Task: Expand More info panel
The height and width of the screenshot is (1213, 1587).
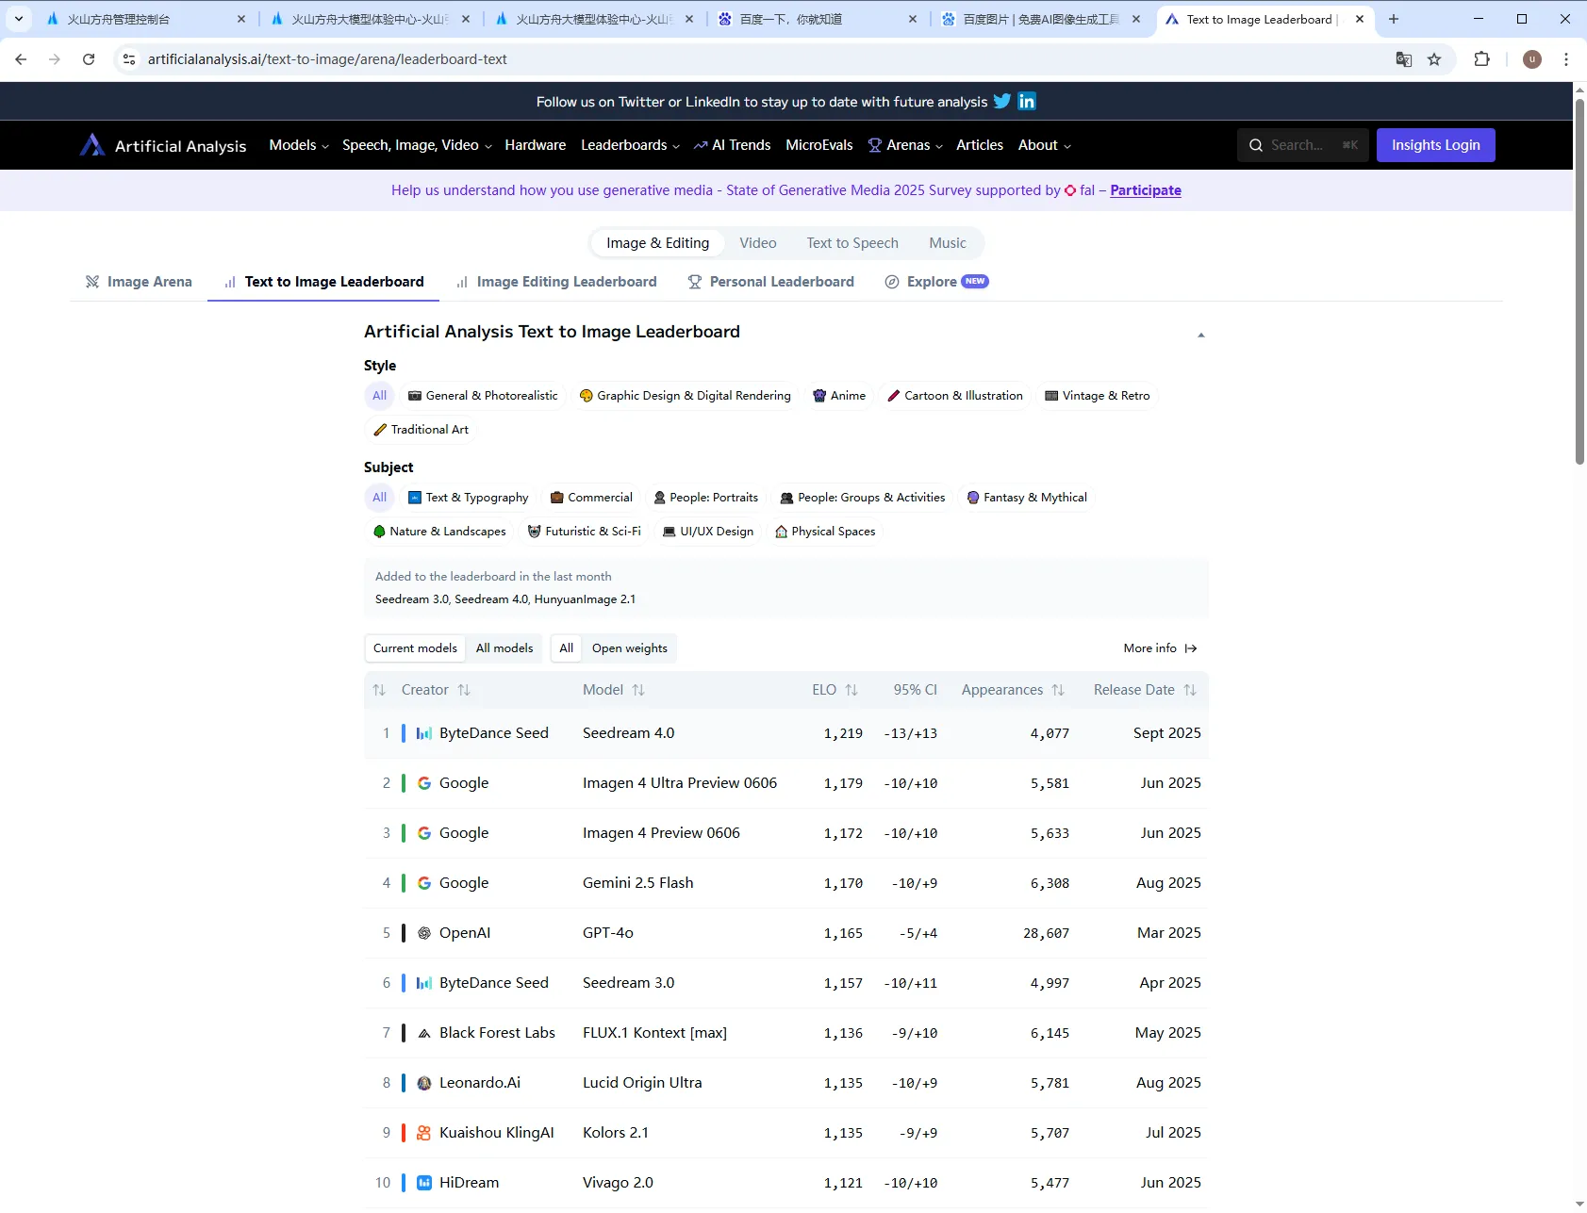Action: (x=1160, y=648)
